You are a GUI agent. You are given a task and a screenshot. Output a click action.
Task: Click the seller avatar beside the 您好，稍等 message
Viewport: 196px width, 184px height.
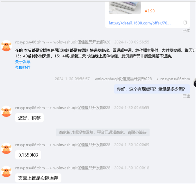6,111
